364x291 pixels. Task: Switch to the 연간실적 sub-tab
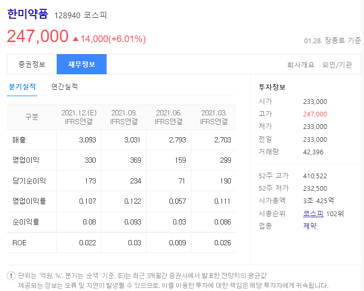tap(64, 87)
